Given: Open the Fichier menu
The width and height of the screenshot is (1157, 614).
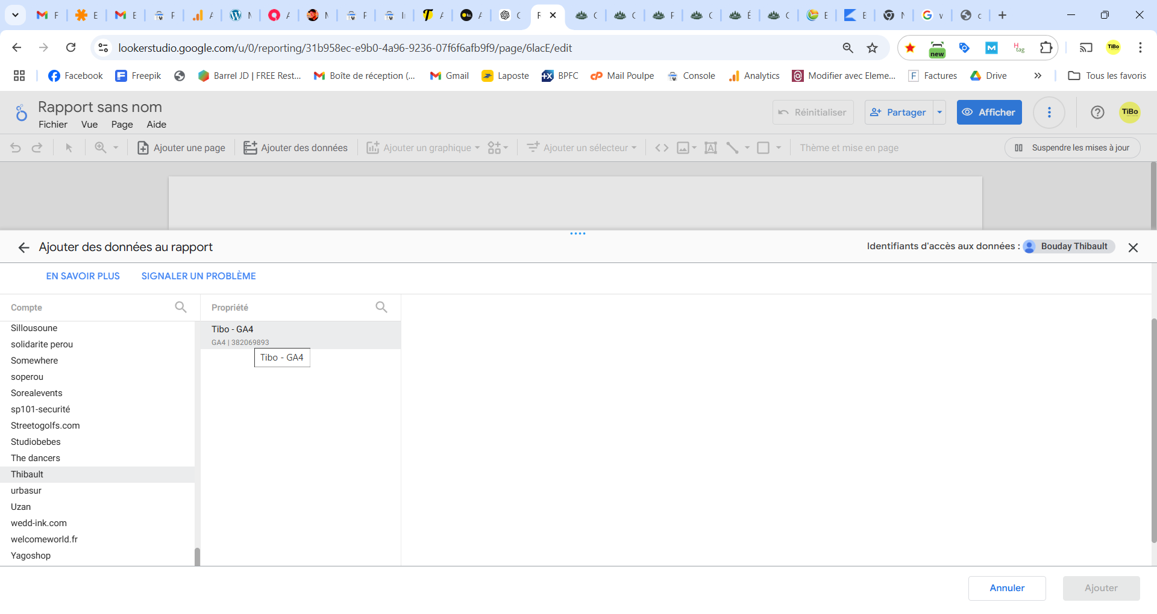Looking at the screenshot, I should coord(53,125).
